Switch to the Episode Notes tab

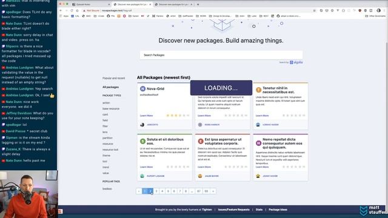click(x=90, y=4)
